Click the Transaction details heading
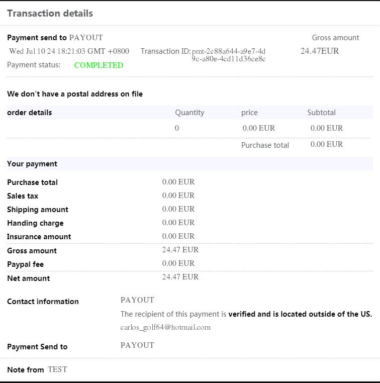The image size is (380, 383). pyautogui.click(x=50, y=14)
